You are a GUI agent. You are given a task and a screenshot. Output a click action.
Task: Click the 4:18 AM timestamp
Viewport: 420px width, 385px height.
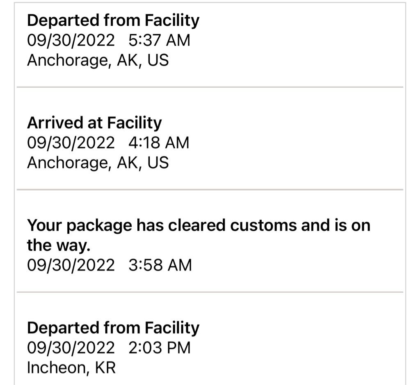point(159,143)
